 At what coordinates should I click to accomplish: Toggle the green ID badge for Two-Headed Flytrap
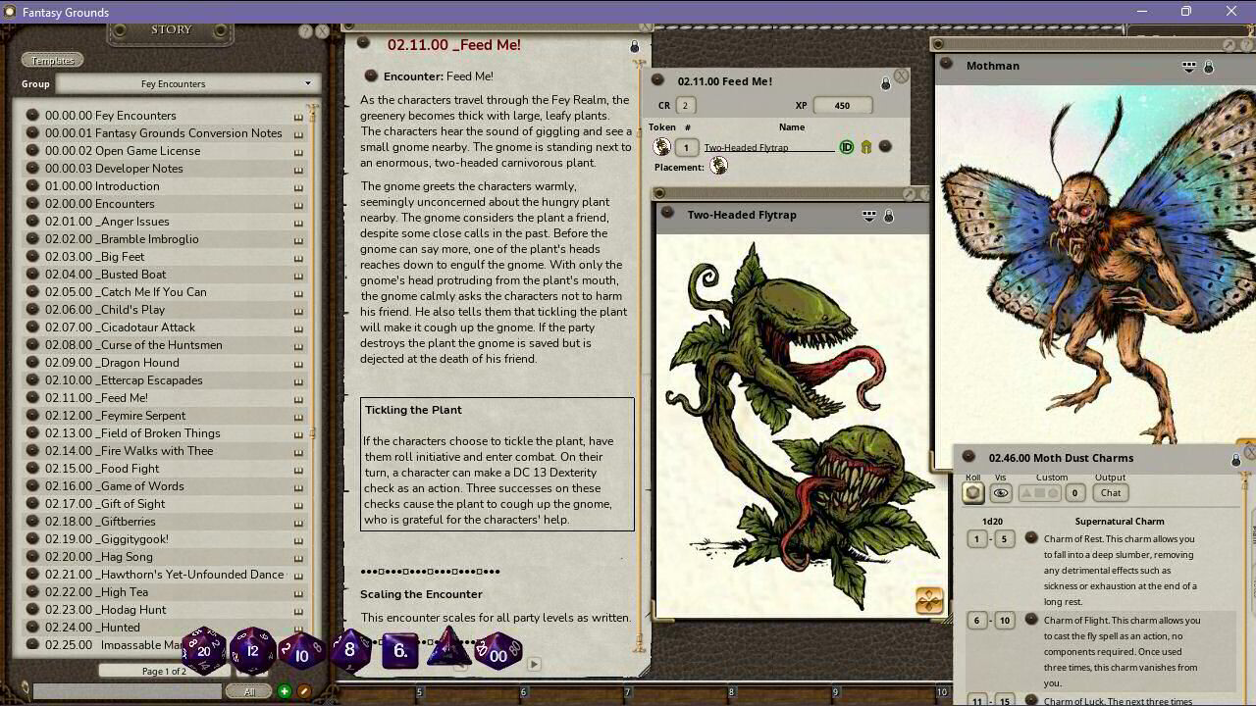coord(845,146)
